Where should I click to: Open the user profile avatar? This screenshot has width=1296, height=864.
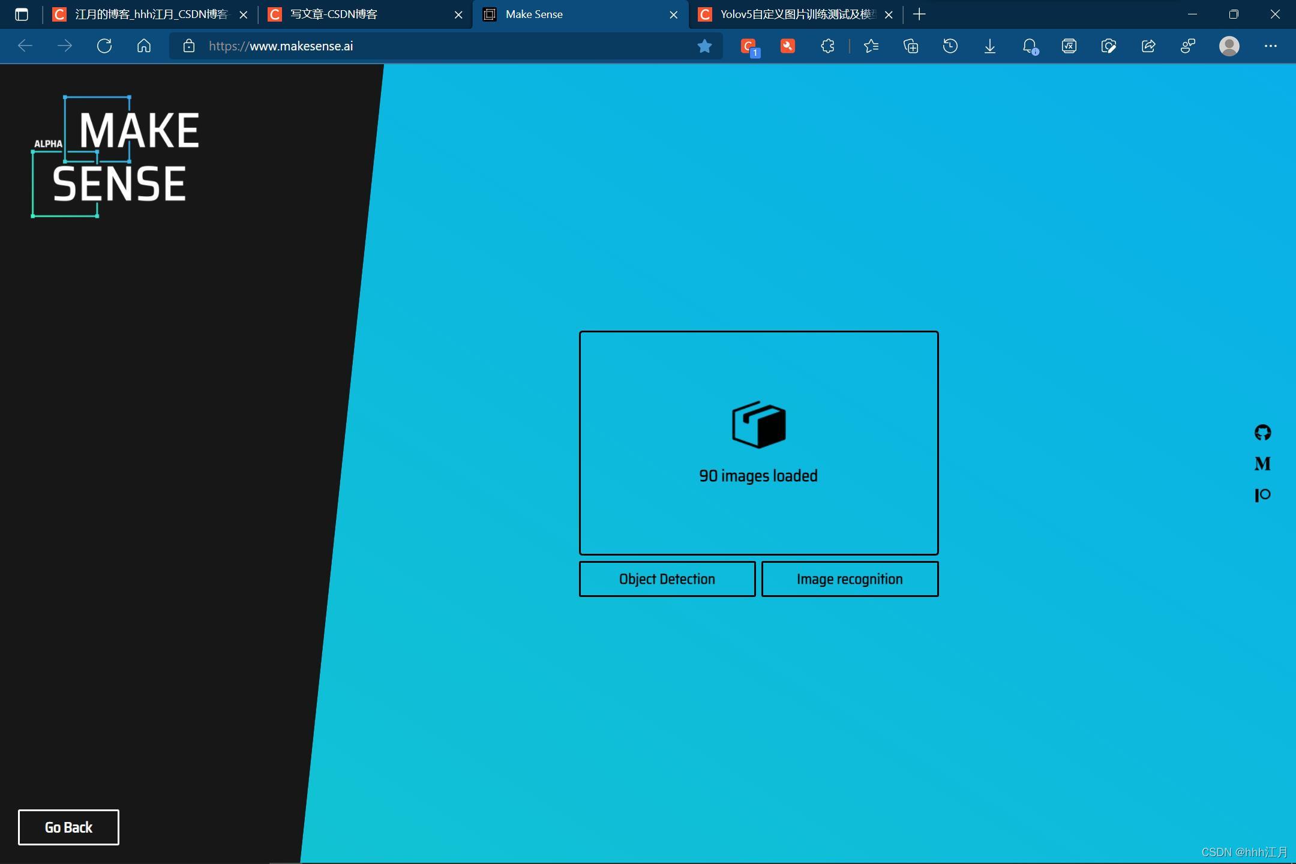click(x=1229, y=46)
